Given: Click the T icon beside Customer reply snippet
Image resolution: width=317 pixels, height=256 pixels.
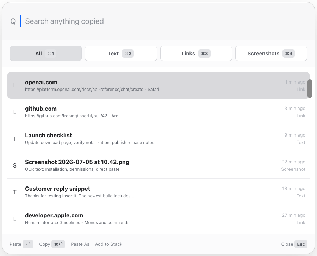Looking at the screenshot, I should click(x=15, y=192).
